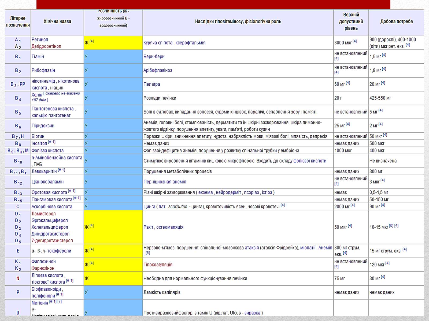Viewport: 429px width, 321px height.
Task: Follow the фолієвої кислоти link in B10 row
Action: (310, 161)
